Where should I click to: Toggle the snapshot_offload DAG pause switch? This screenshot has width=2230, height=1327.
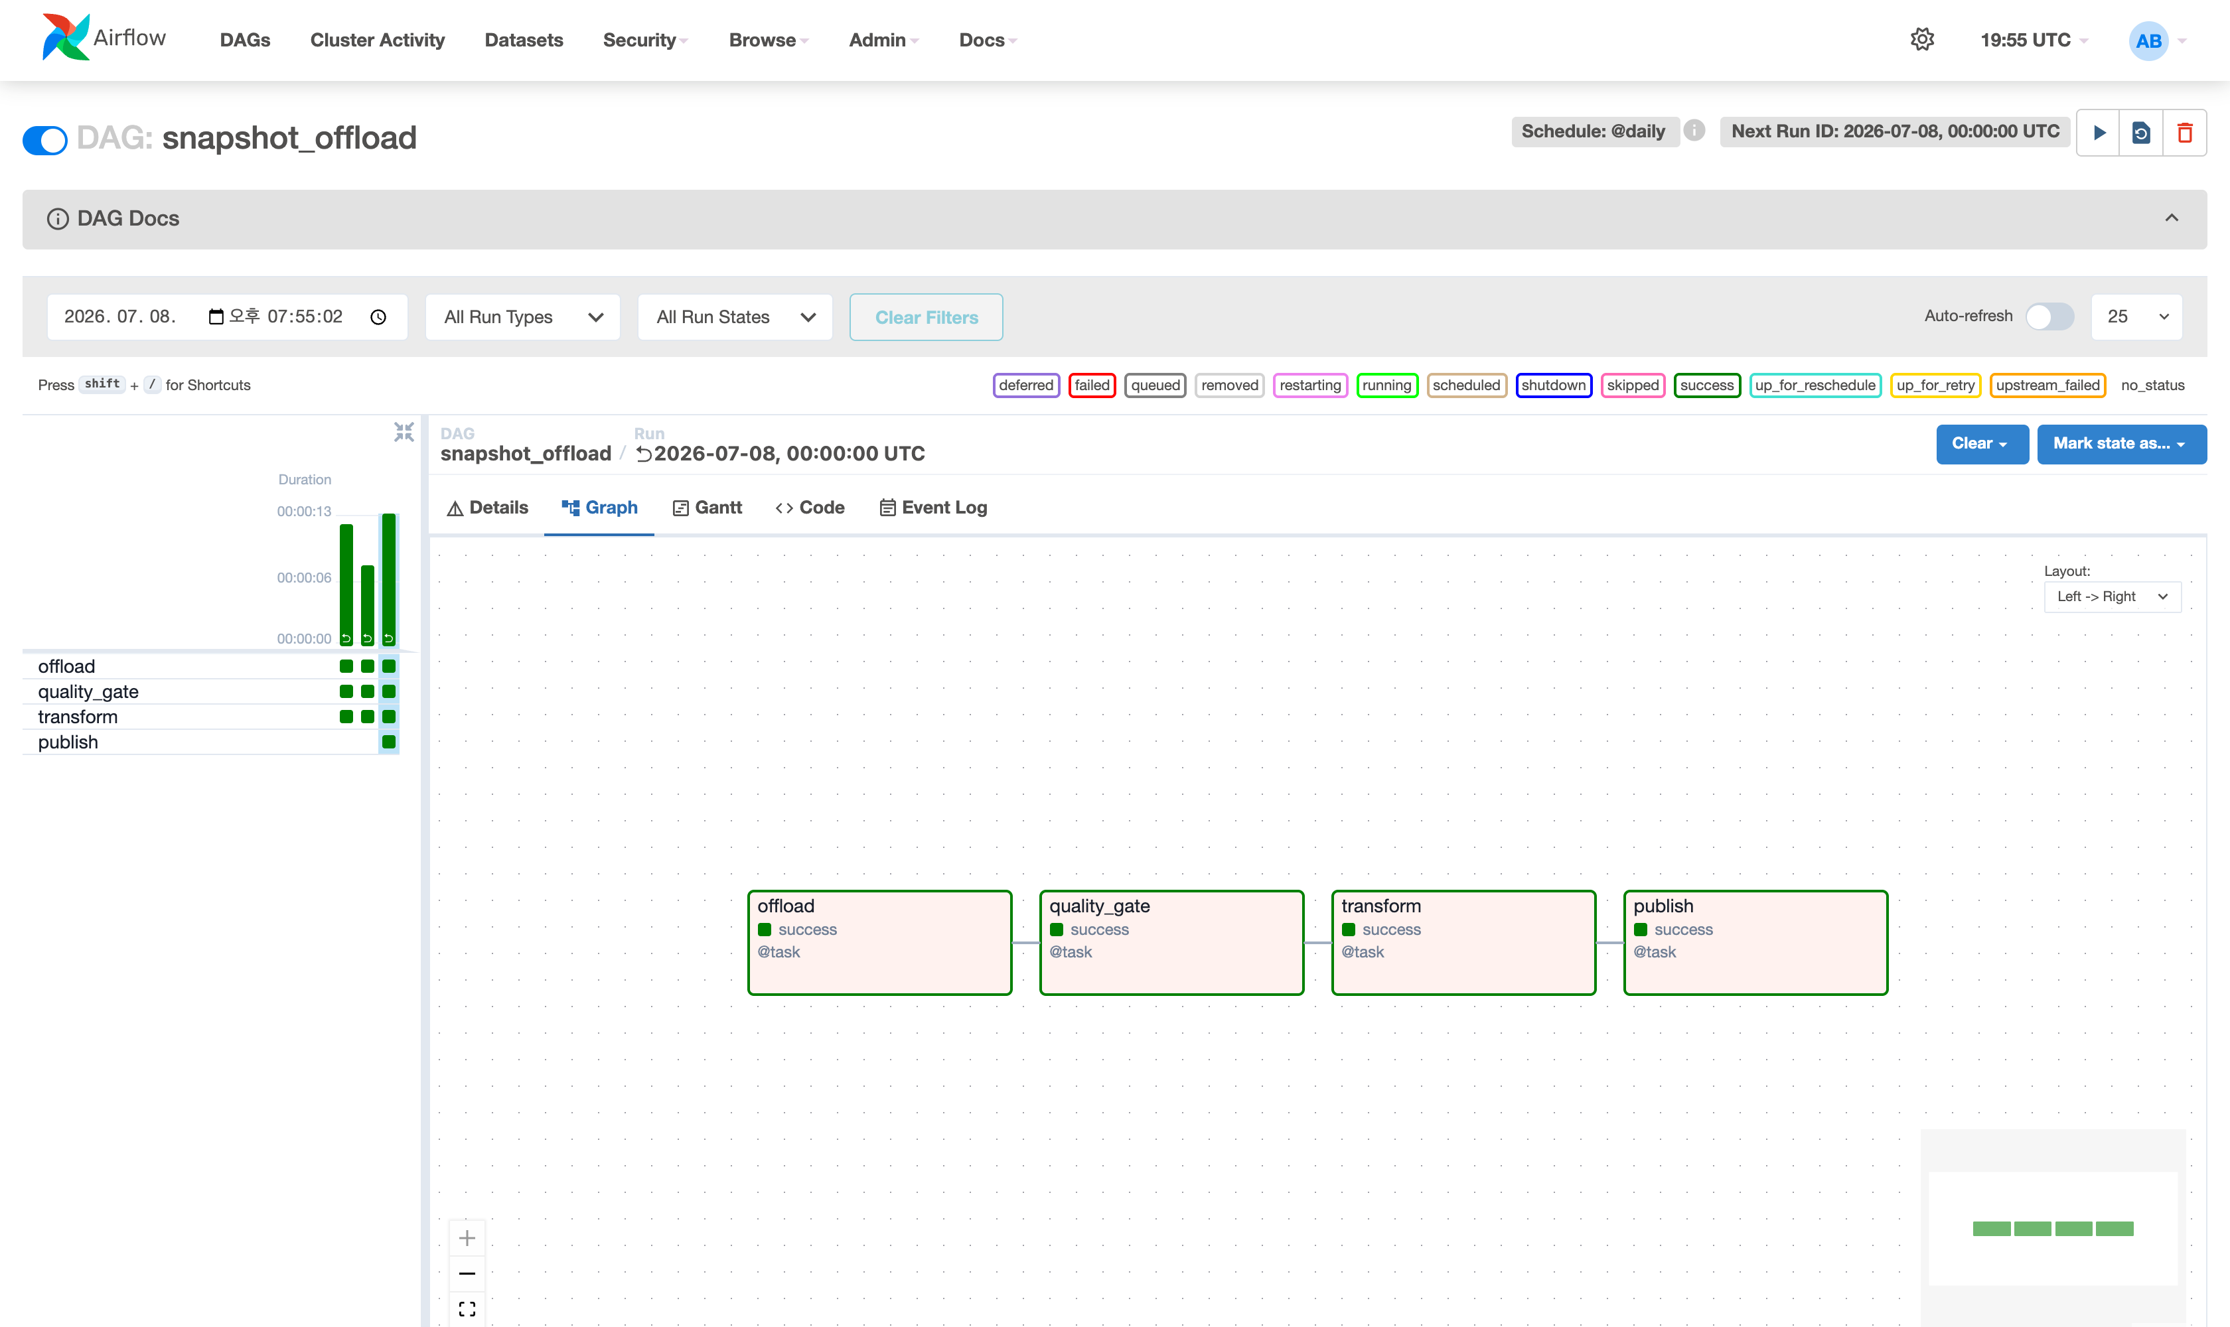click(x=44, y=139)
